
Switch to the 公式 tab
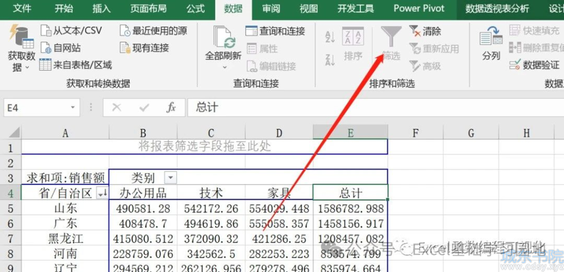click(196, 9)
